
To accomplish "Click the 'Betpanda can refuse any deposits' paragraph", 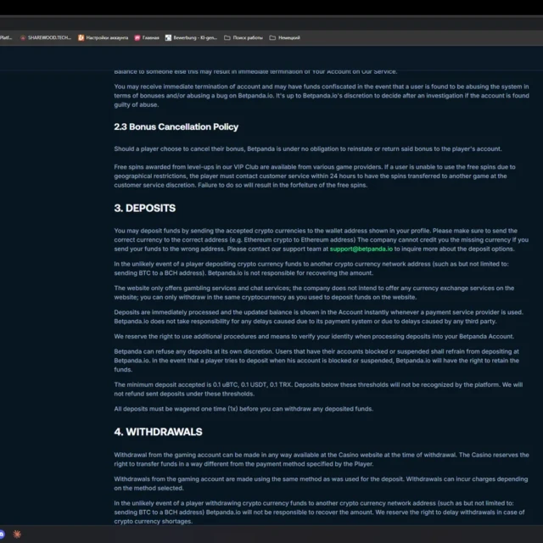I will [316, 361].
